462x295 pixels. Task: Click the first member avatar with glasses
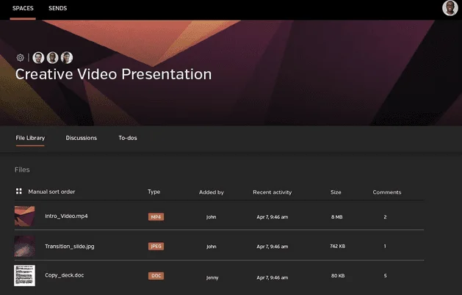[38, 58]
